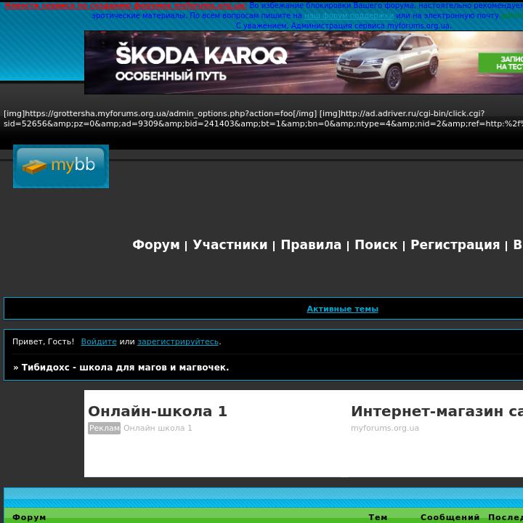523x523 pixels.
Task: Go to the Регистрация page
Action: (455, 245)
